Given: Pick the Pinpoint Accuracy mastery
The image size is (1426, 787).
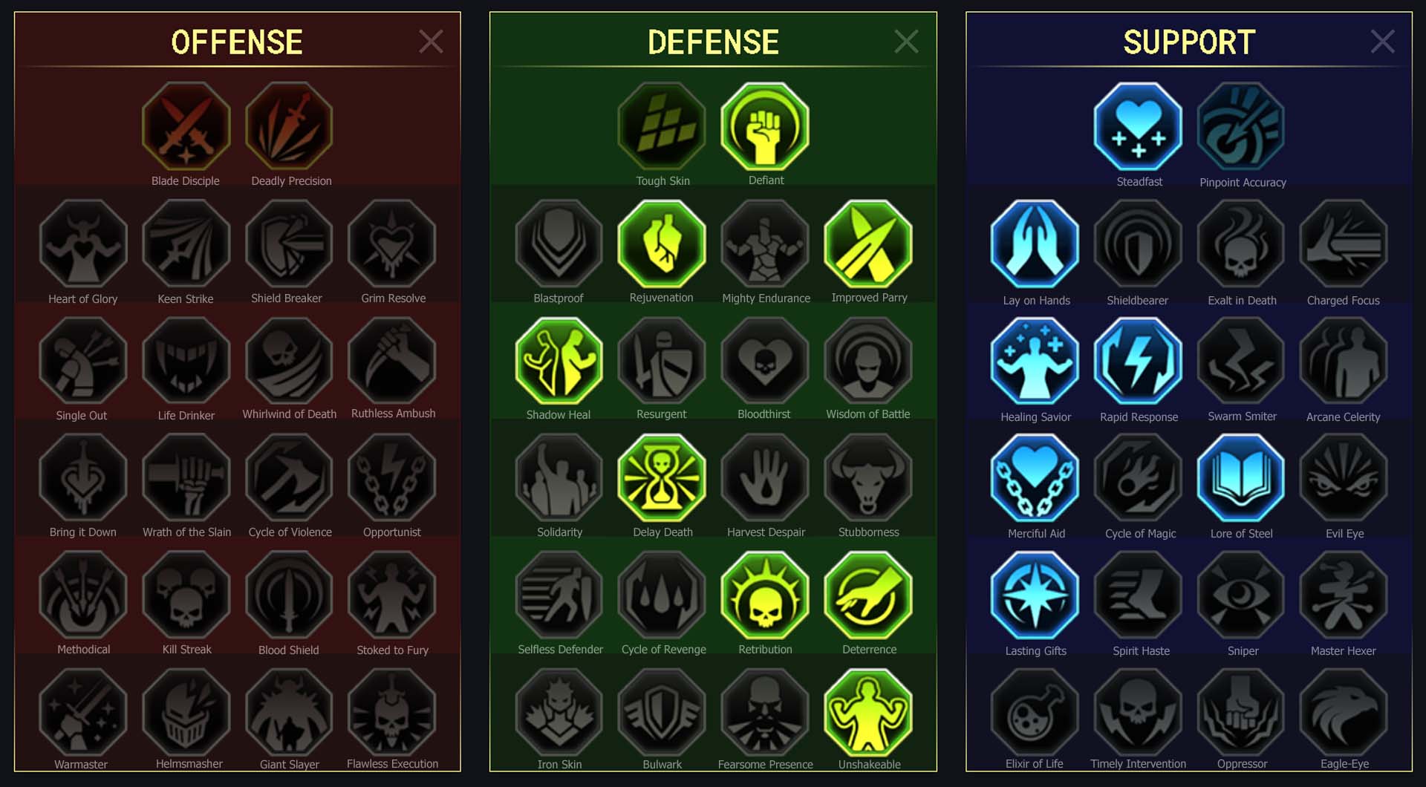Looking at the screenshot, I should (1241, 126).
